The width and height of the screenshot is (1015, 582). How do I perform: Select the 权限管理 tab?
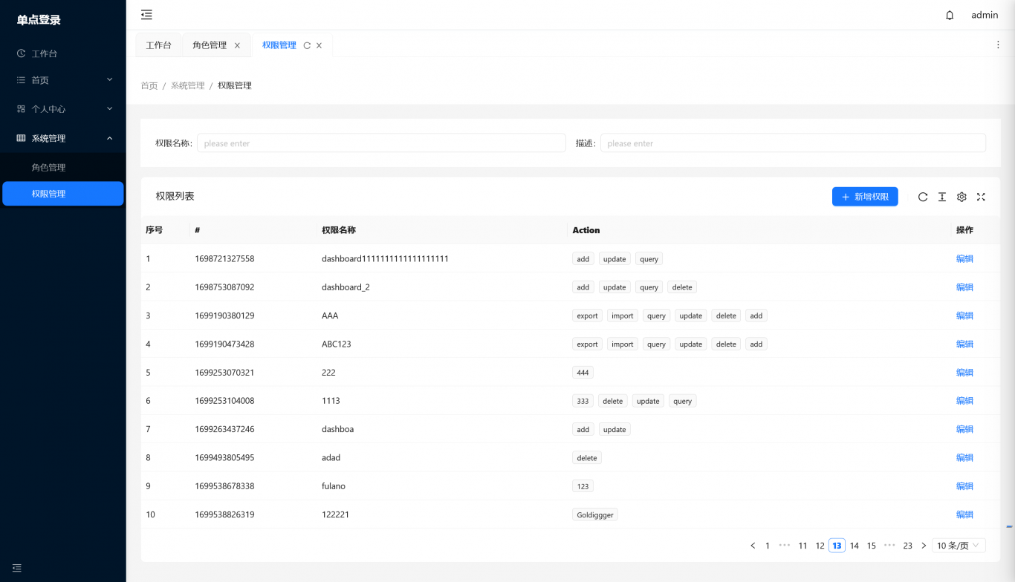(279, 45)
